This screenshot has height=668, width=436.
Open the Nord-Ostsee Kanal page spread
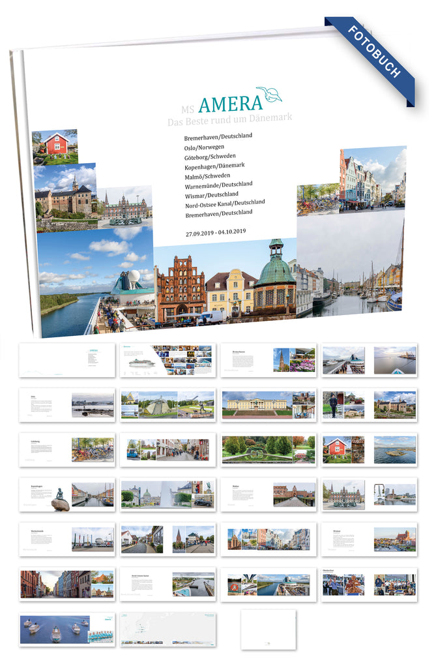[167, 584]
